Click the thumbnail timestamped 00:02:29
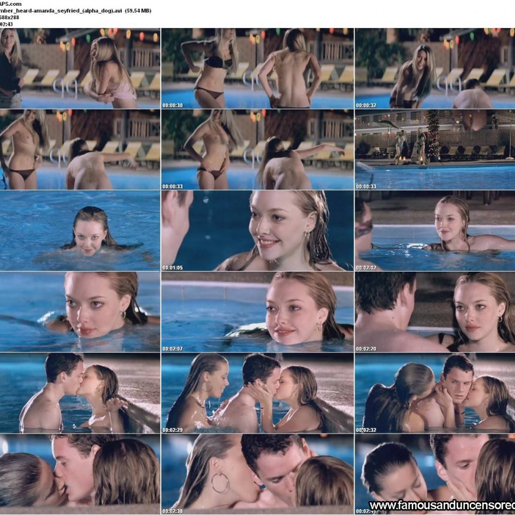515x515 pixels. coord(257,393)
